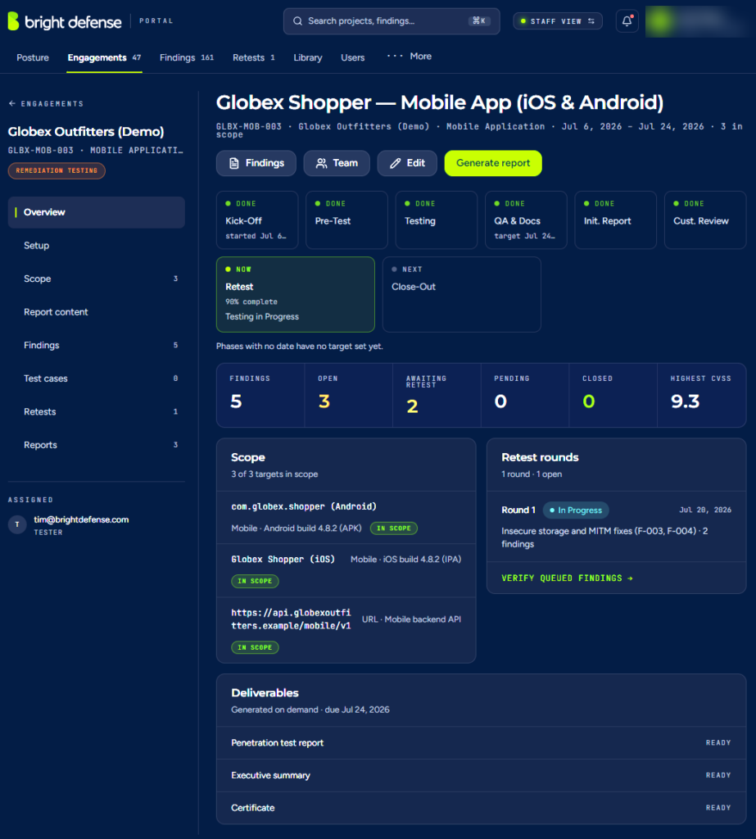The width and height of the screenshot is (756, 839).
Task: Click the Closed findings count 0
Action: (x=589, y=401)
